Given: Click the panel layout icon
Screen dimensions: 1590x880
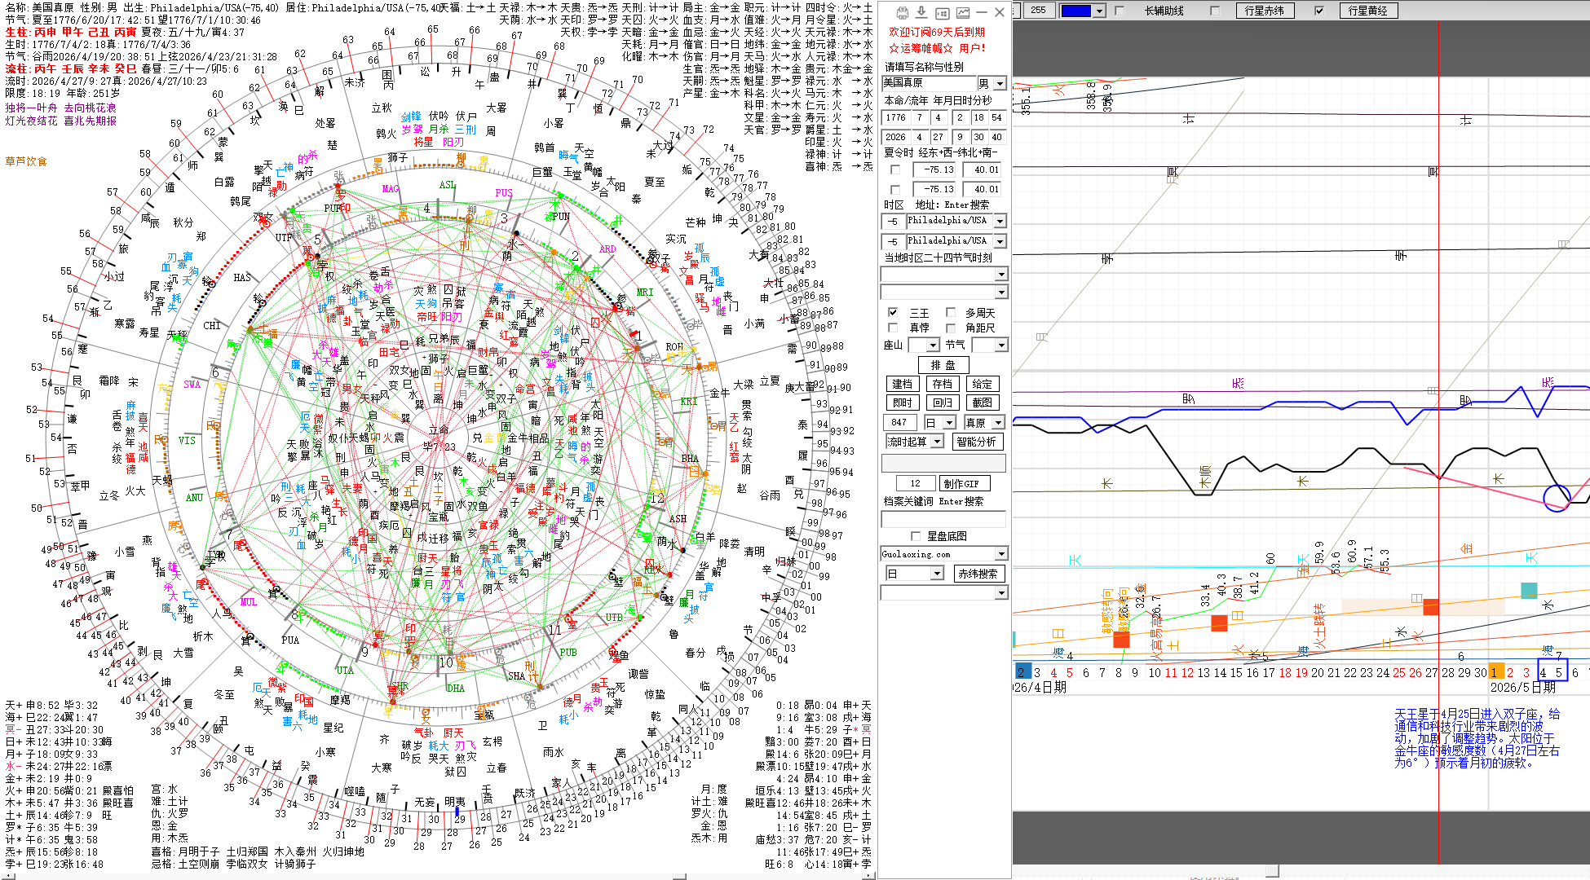Looking at the screenshot, I should pos(942,12).
